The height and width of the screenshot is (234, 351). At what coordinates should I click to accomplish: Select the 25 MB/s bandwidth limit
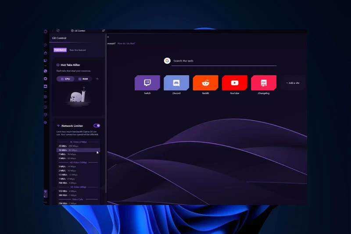(79, 146)
